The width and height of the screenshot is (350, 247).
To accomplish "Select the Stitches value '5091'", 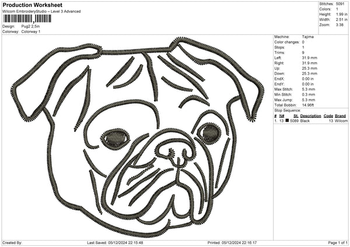I will [x=340, y=4].
